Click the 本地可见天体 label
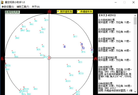 point(12,12)
